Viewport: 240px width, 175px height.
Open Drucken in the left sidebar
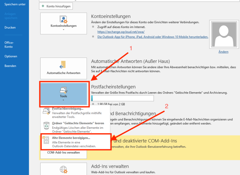click(11, 27)
